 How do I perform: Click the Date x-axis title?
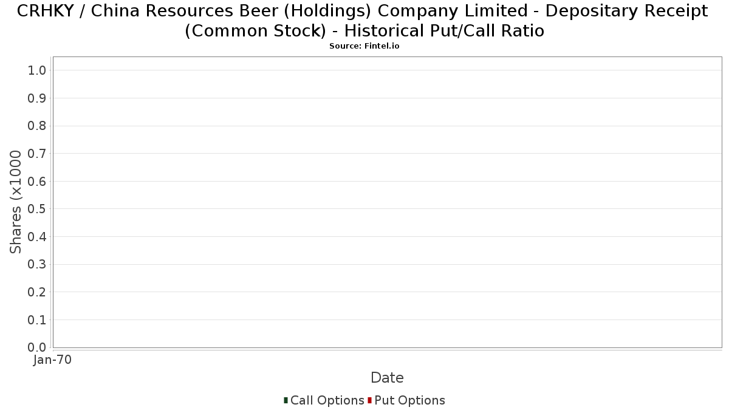coord(387,378)
